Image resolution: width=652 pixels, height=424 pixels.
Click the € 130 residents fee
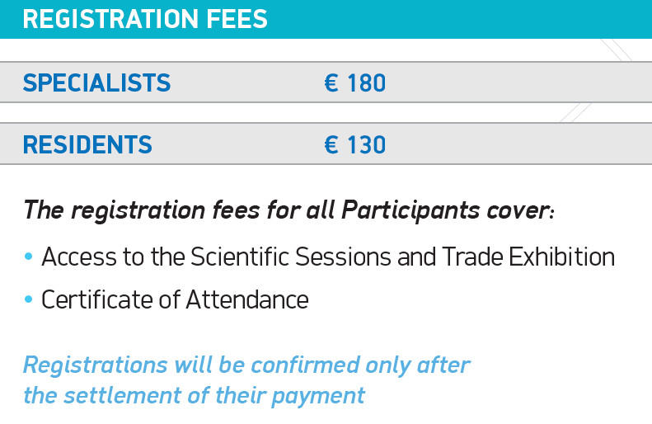[x=354, y=145]
